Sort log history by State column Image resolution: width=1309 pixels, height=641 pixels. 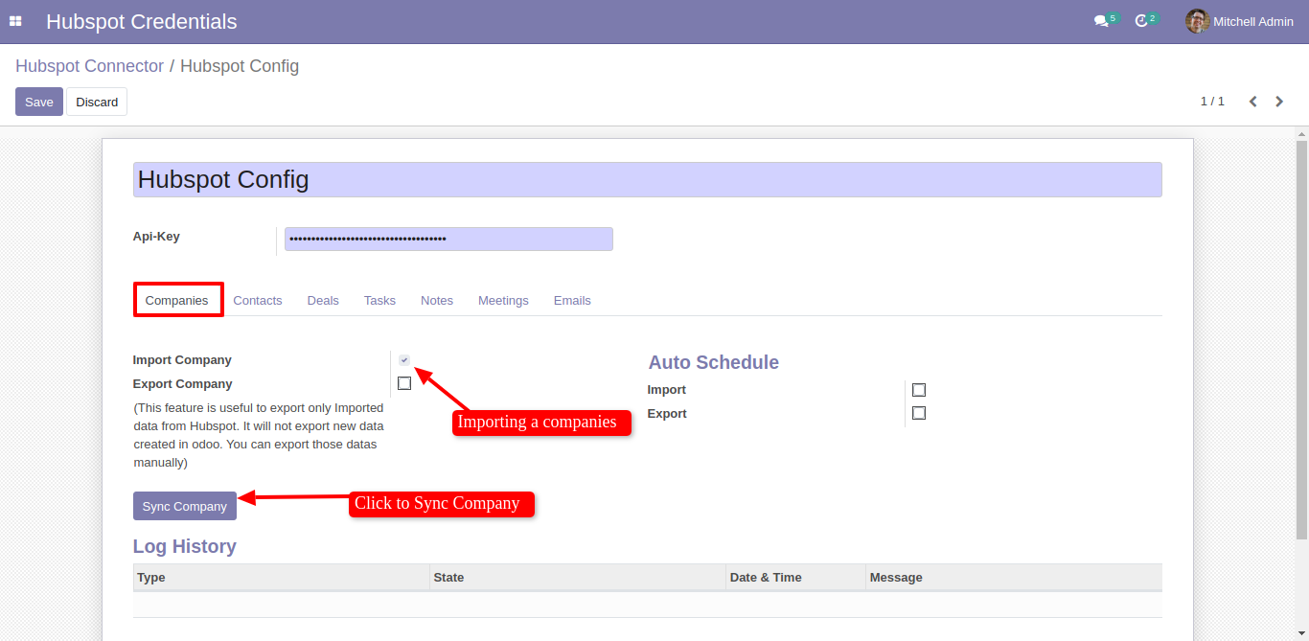pyautogui.click(x=577, y=577)
